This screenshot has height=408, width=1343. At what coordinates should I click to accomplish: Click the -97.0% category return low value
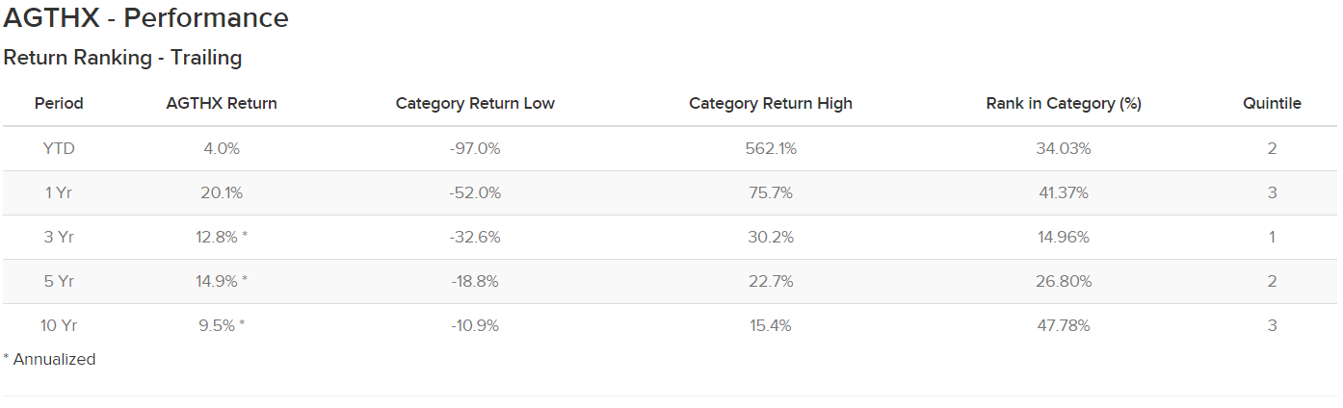click(475, 148)
